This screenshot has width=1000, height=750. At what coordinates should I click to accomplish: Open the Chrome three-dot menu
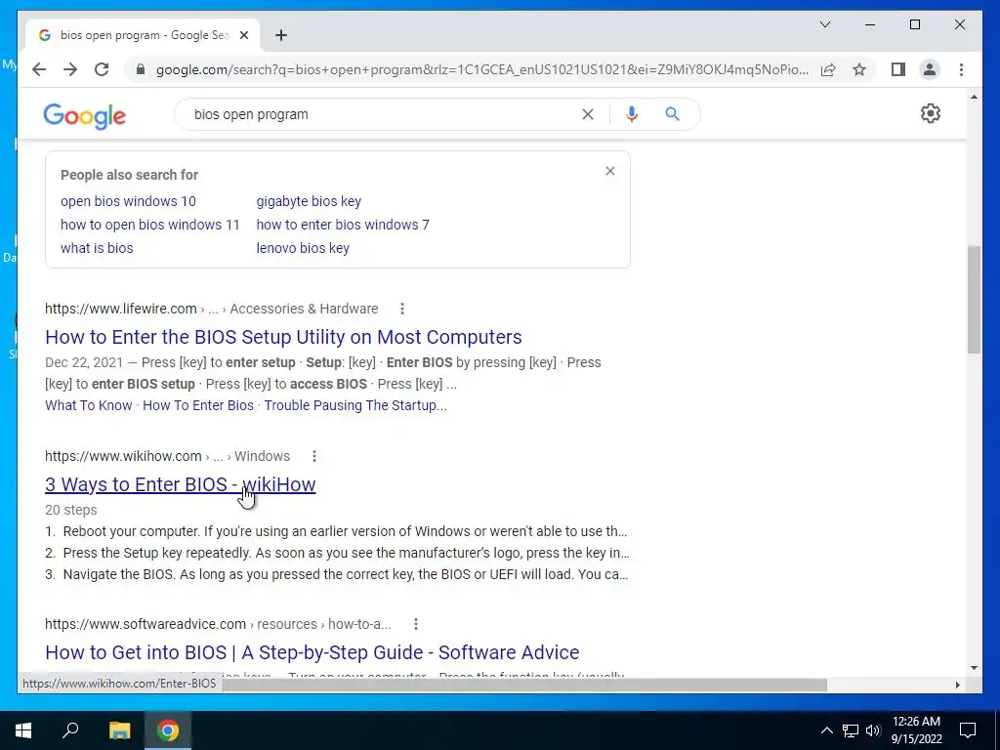pyautogui.click(x=961, y=69)
